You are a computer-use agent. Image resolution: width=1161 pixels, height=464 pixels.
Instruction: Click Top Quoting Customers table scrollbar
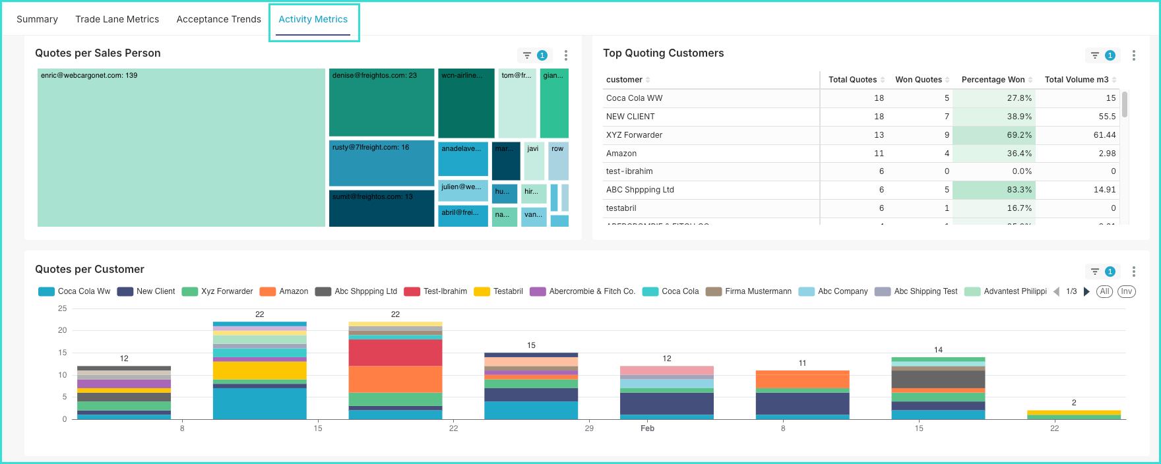(1124, 105)
